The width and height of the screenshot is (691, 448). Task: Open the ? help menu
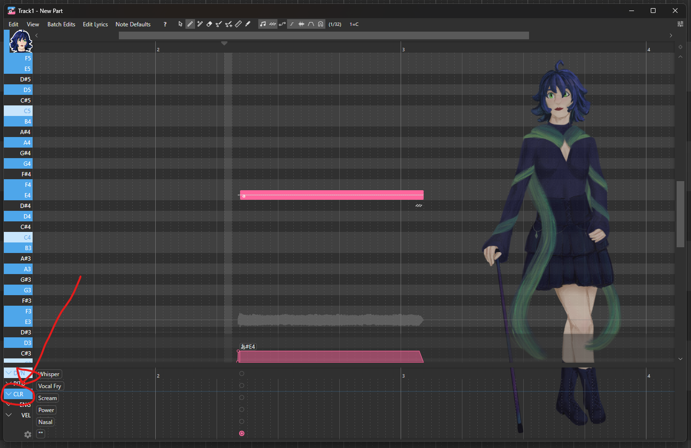[165, 24]
